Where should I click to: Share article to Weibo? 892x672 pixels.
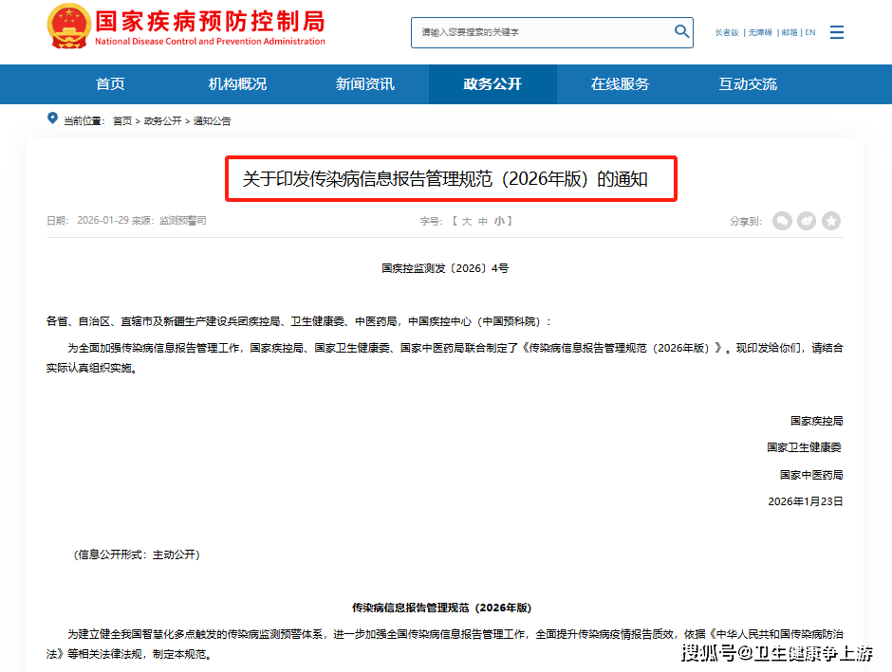(x=807, y=221)
